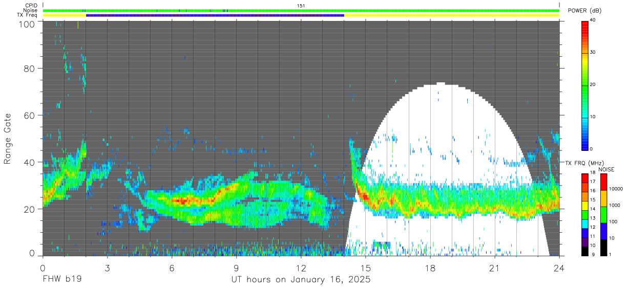Click the Range Gate axis title
Viewport: 629px width, 290px height.
click(x=8, y=139)
